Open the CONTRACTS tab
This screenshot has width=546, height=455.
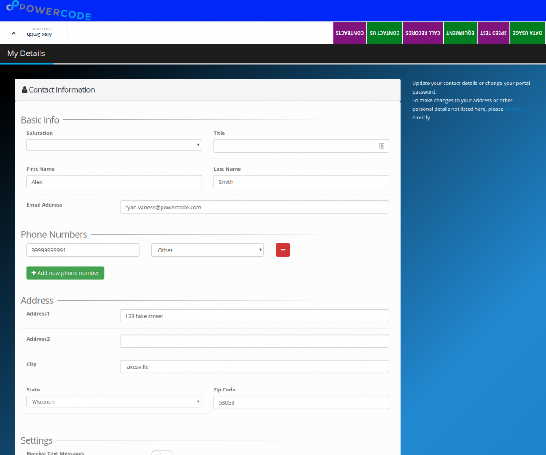tap(349, 32)
